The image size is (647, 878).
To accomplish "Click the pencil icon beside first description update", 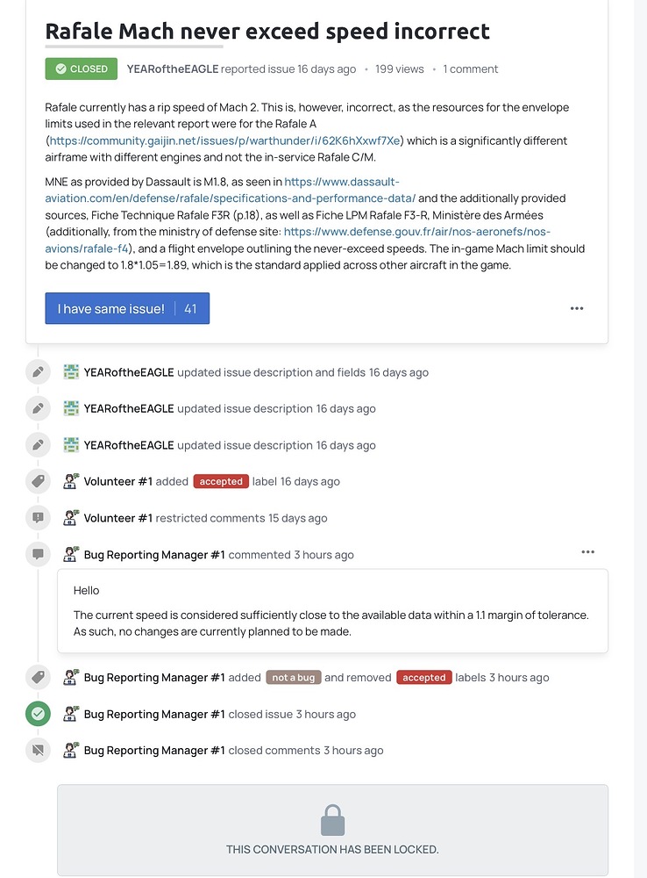I will pyautogui.click(x=38, y=372).
